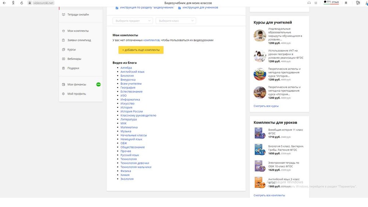Click the Мой профиль gear icon
Image resolution: width=368 pixels, height=207 pixels.
[64, 94]
